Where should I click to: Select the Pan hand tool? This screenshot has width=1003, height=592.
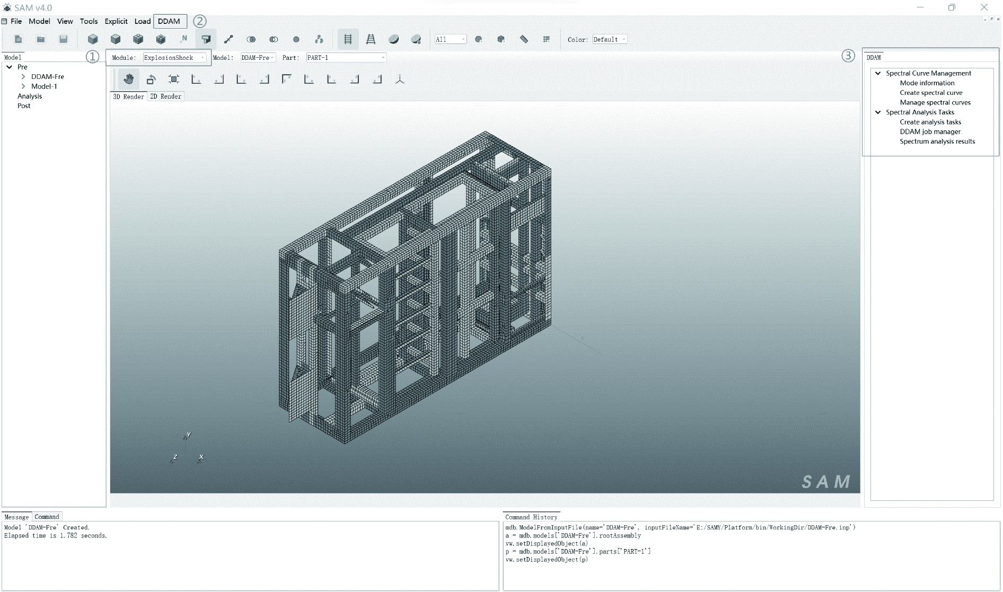[x=128, y=79]
